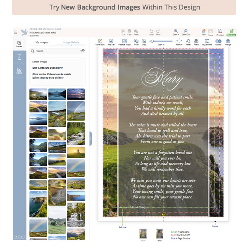Click the image Search field
248x248 pixels.
point(54,51)
